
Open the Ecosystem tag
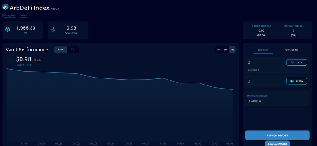point(10,15)
